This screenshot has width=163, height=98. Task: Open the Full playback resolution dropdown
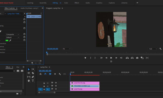pos(153,49)
